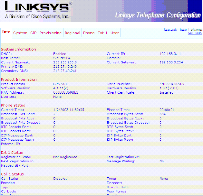Click the Not Registered status text
The image size is (203, 196).
pyautogui.click(x=65, y=157)
